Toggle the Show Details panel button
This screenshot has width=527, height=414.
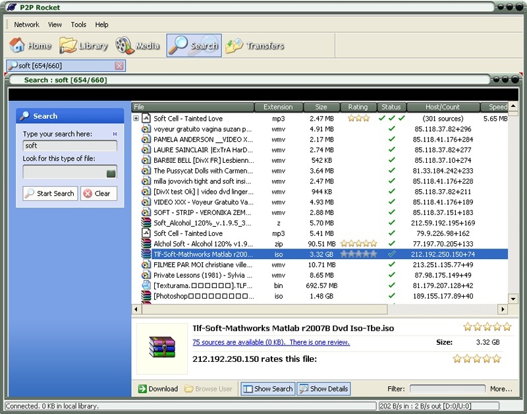tap(323, 389)
